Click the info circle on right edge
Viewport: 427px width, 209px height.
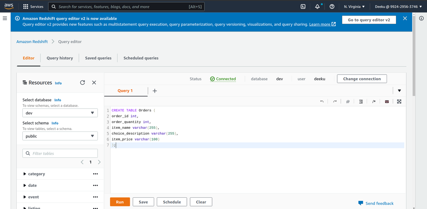click(x=421, y=19)
